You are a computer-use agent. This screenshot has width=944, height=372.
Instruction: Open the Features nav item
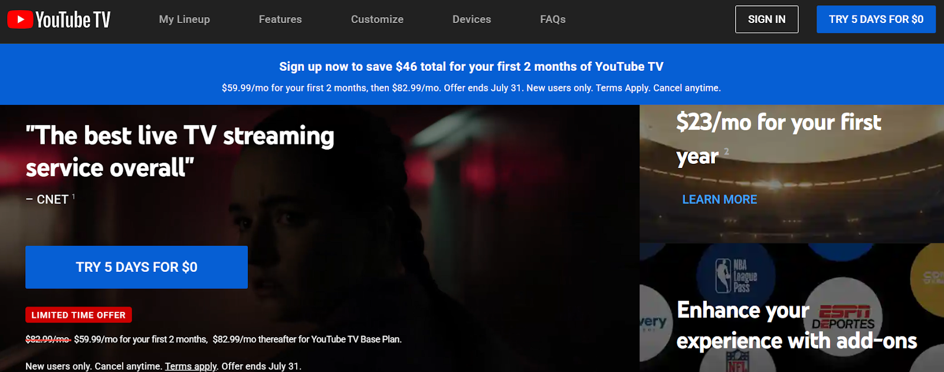tap(280, 19)
